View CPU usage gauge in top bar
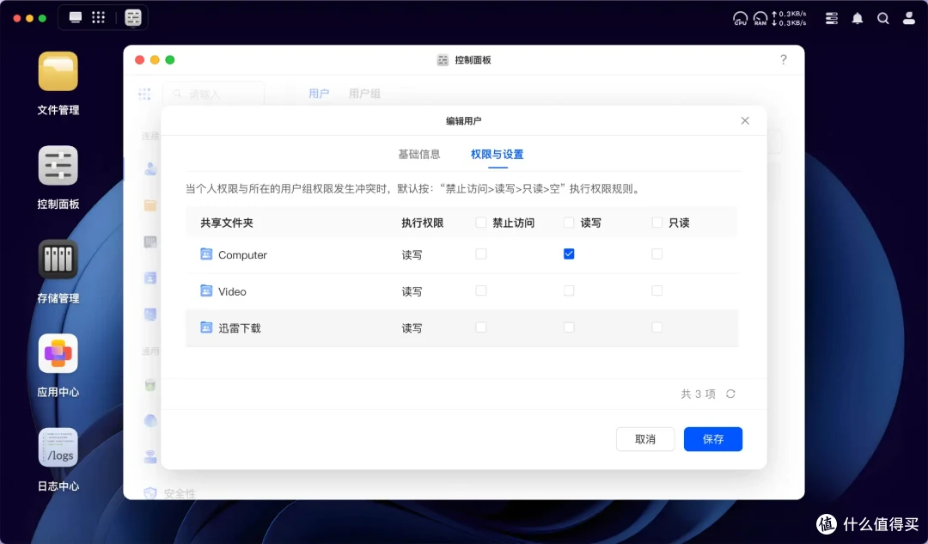 pyautogui.click(x=741, y=18)
